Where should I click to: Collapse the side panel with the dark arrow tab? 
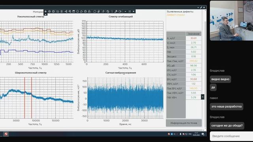pos(203,97)
